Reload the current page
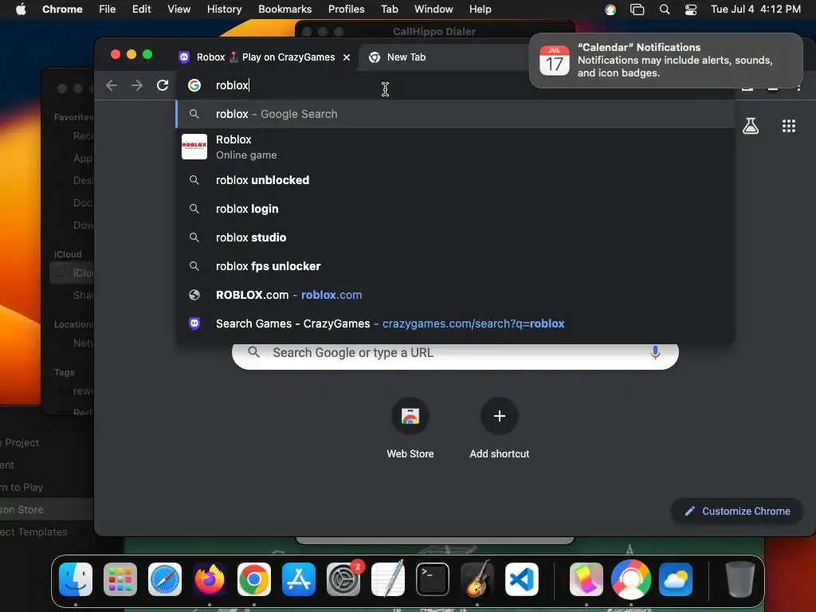Screen dimensions: 816x612 coord(163,85)
